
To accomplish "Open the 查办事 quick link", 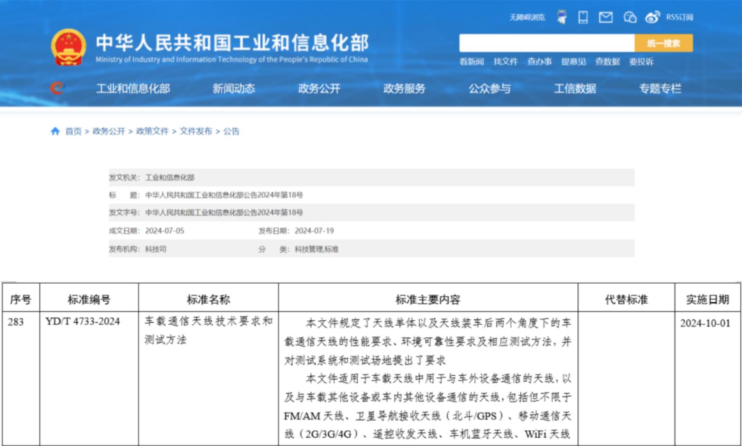I will (x=540, y=62).
